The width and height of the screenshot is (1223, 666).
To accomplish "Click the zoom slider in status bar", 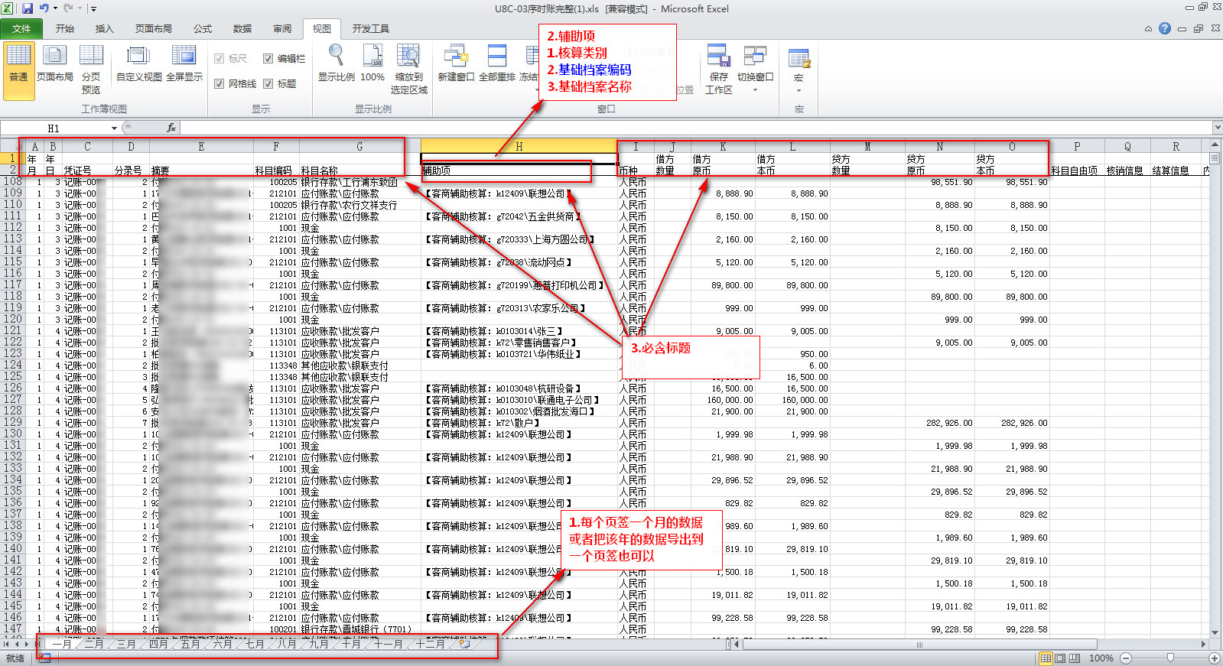I will click(1169, 658).
